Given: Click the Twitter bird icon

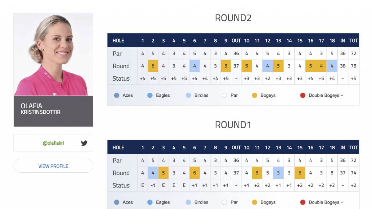Looking at the screenshot, I should (84, 143).
